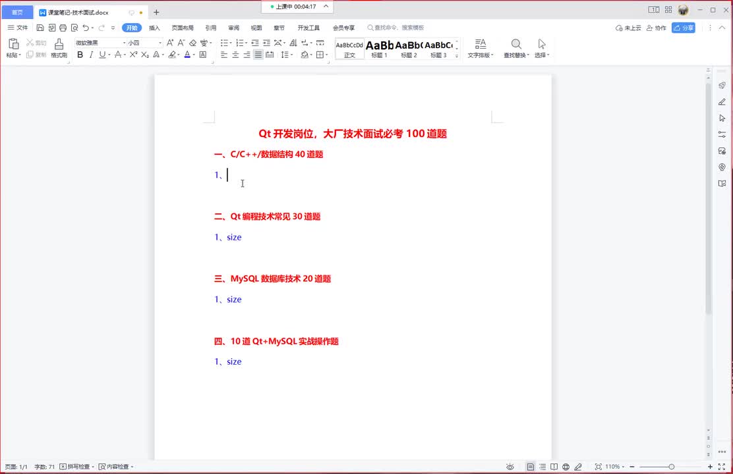The image size is (733, 474).
Task: Click the Save document icon
Action: coord(40,28)
